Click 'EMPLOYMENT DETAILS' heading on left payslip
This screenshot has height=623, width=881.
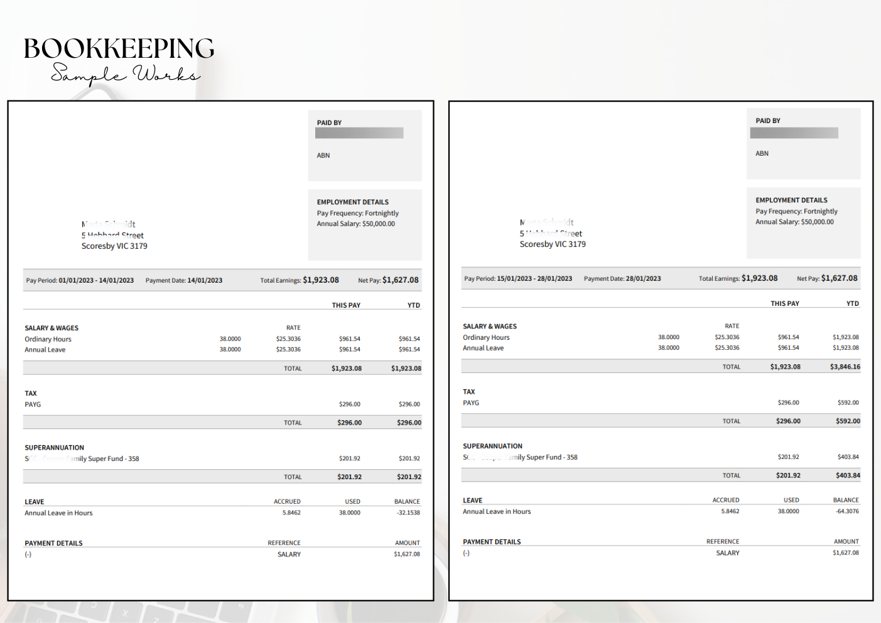353,202
